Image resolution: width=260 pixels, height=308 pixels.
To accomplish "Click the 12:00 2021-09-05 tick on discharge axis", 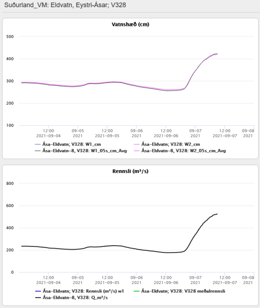I will 107,280.
